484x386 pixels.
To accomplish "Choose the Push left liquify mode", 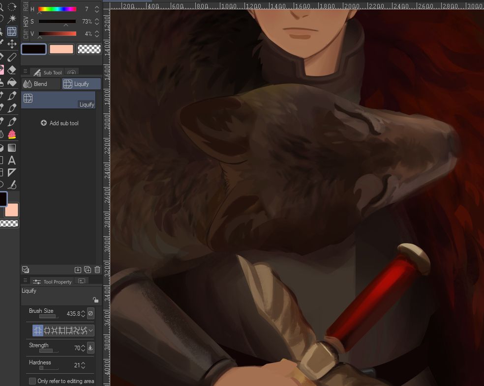I will point(61,331).
